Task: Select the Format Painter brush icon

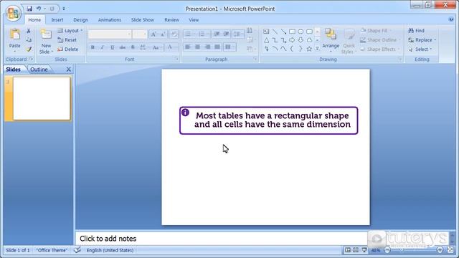Action: [29, 49]
